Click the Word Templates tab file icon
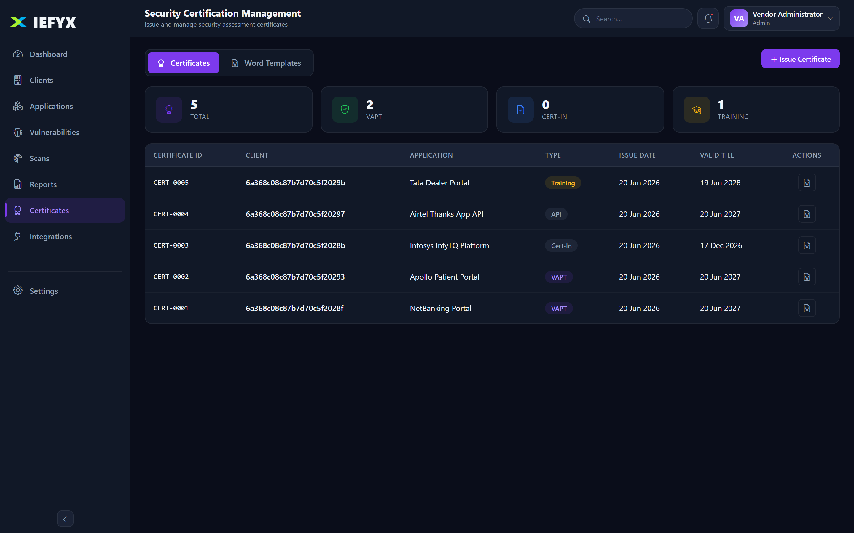 click(235, 63)
